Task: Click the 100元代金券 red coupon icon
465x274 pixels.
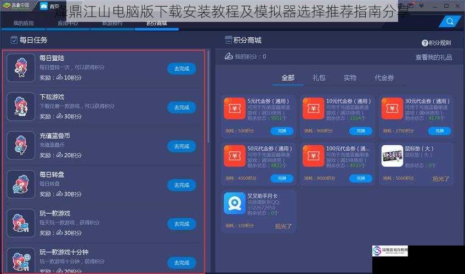Action: point(314,156)
